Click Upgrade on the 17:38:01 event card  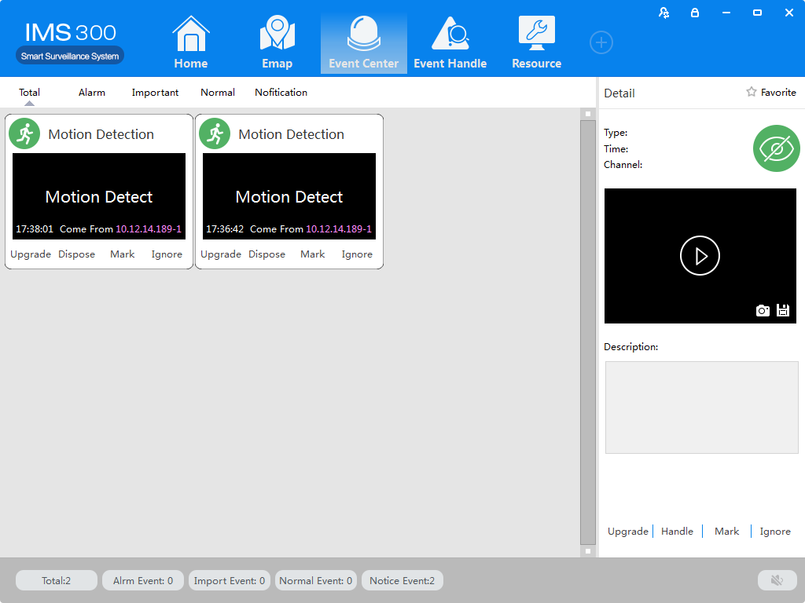31,254
